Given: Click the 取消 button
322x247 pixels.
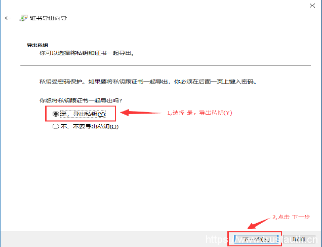Looking at the screenshot, I should 299,239.
